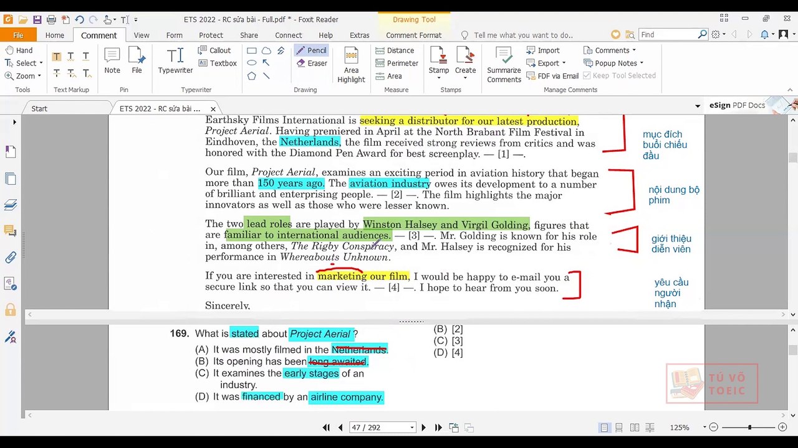The width and height of the screenshot is (798, 448).
Task: Open the Stamp dropdown
Action: pos(439,79)
